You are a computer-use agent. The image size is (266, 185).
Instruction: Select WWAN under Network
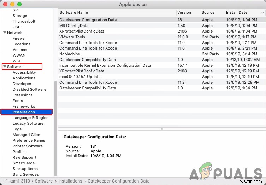(19, 55)
